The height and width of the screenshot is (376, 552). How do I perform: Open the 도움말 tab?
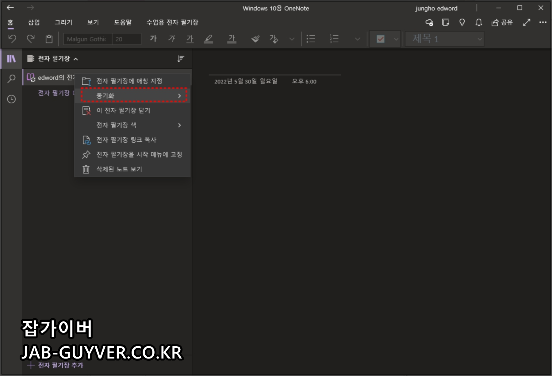[123, 22]
